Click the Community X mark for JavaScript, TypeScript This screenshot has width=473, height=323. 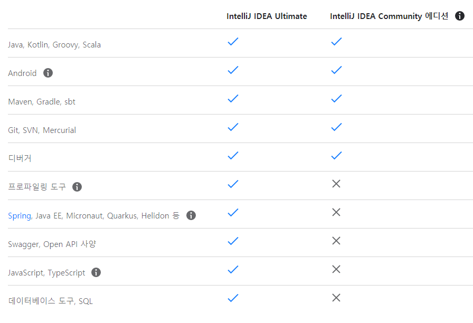336,269
